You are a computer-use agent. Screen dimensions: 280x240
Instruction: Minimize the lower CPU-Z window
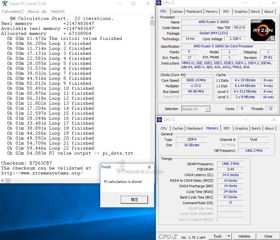pyautogui.click(x=246, y=120)
